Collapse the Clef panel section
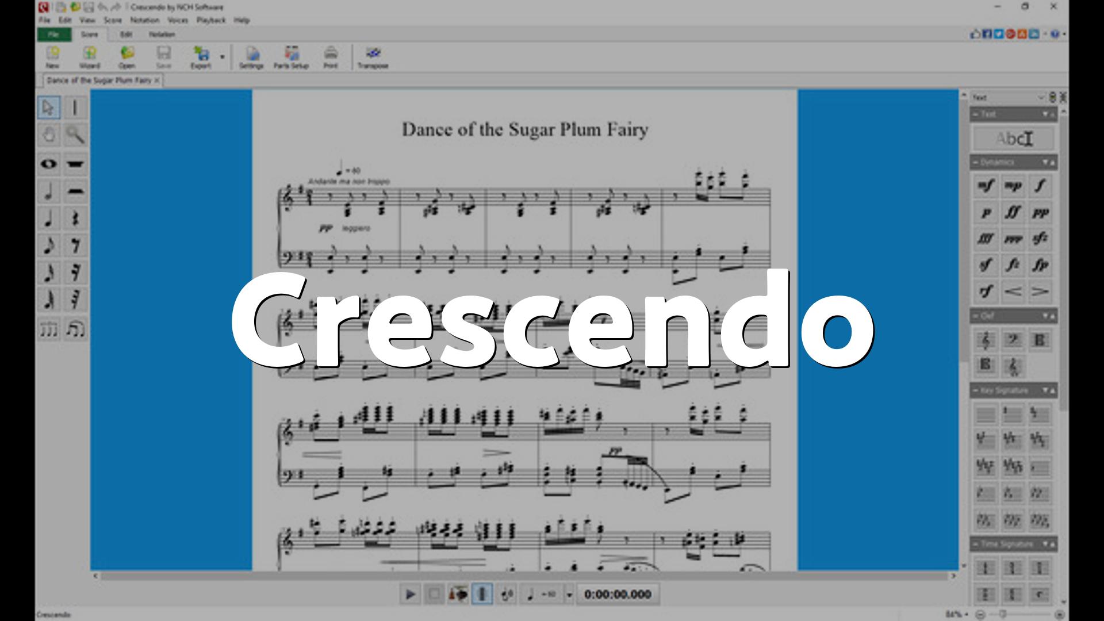1104x621 pixels. [976, 316]
